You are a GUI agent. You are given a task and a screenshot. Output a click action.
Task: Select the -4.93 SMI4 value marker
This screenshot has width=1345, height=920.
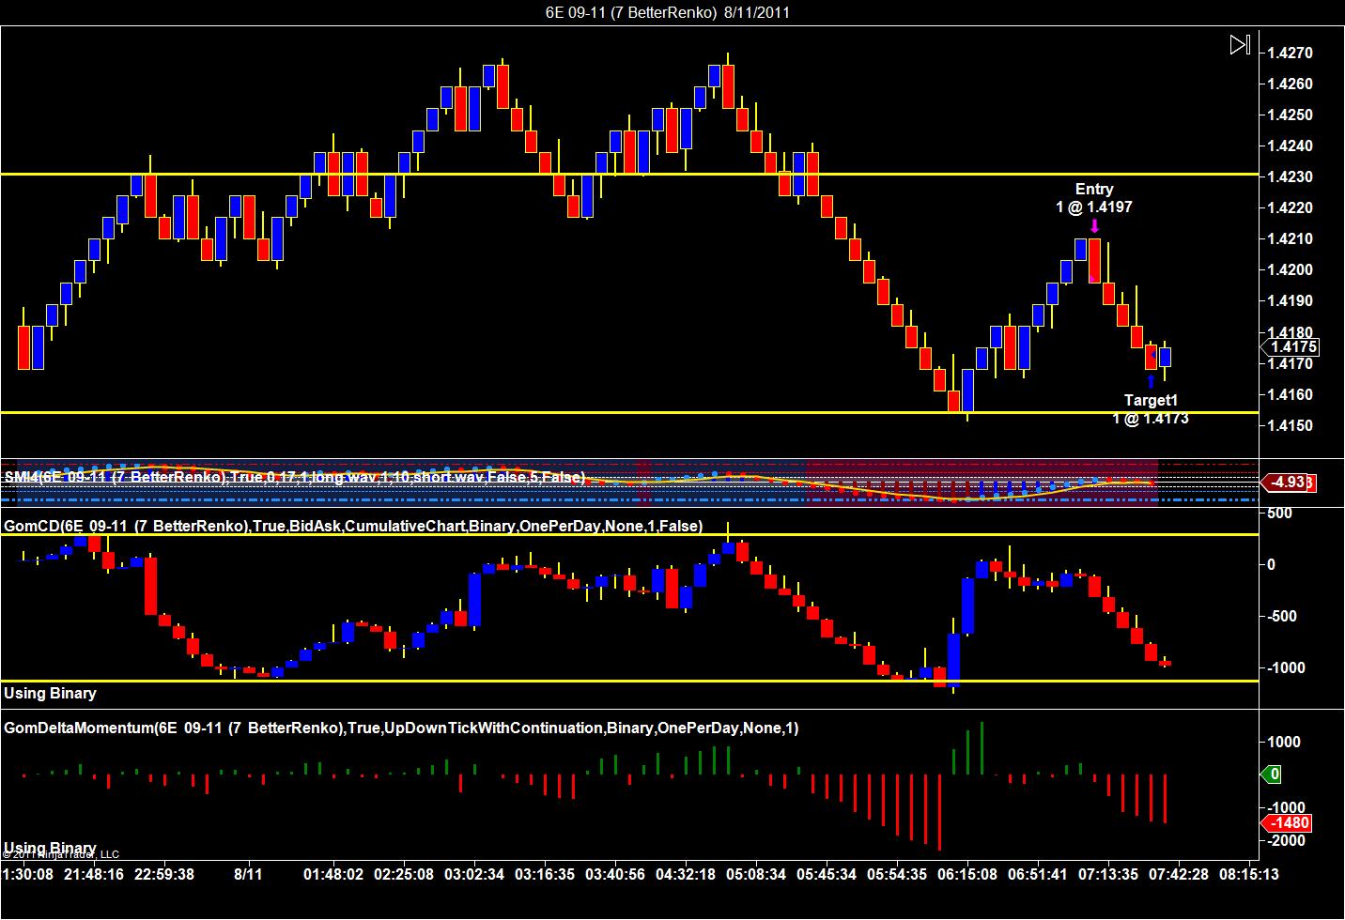pos(1289,483)
